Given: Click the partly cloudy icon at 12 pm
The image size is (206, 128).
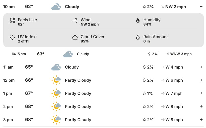Looking at the screenshot, I should tap(56, 80).
